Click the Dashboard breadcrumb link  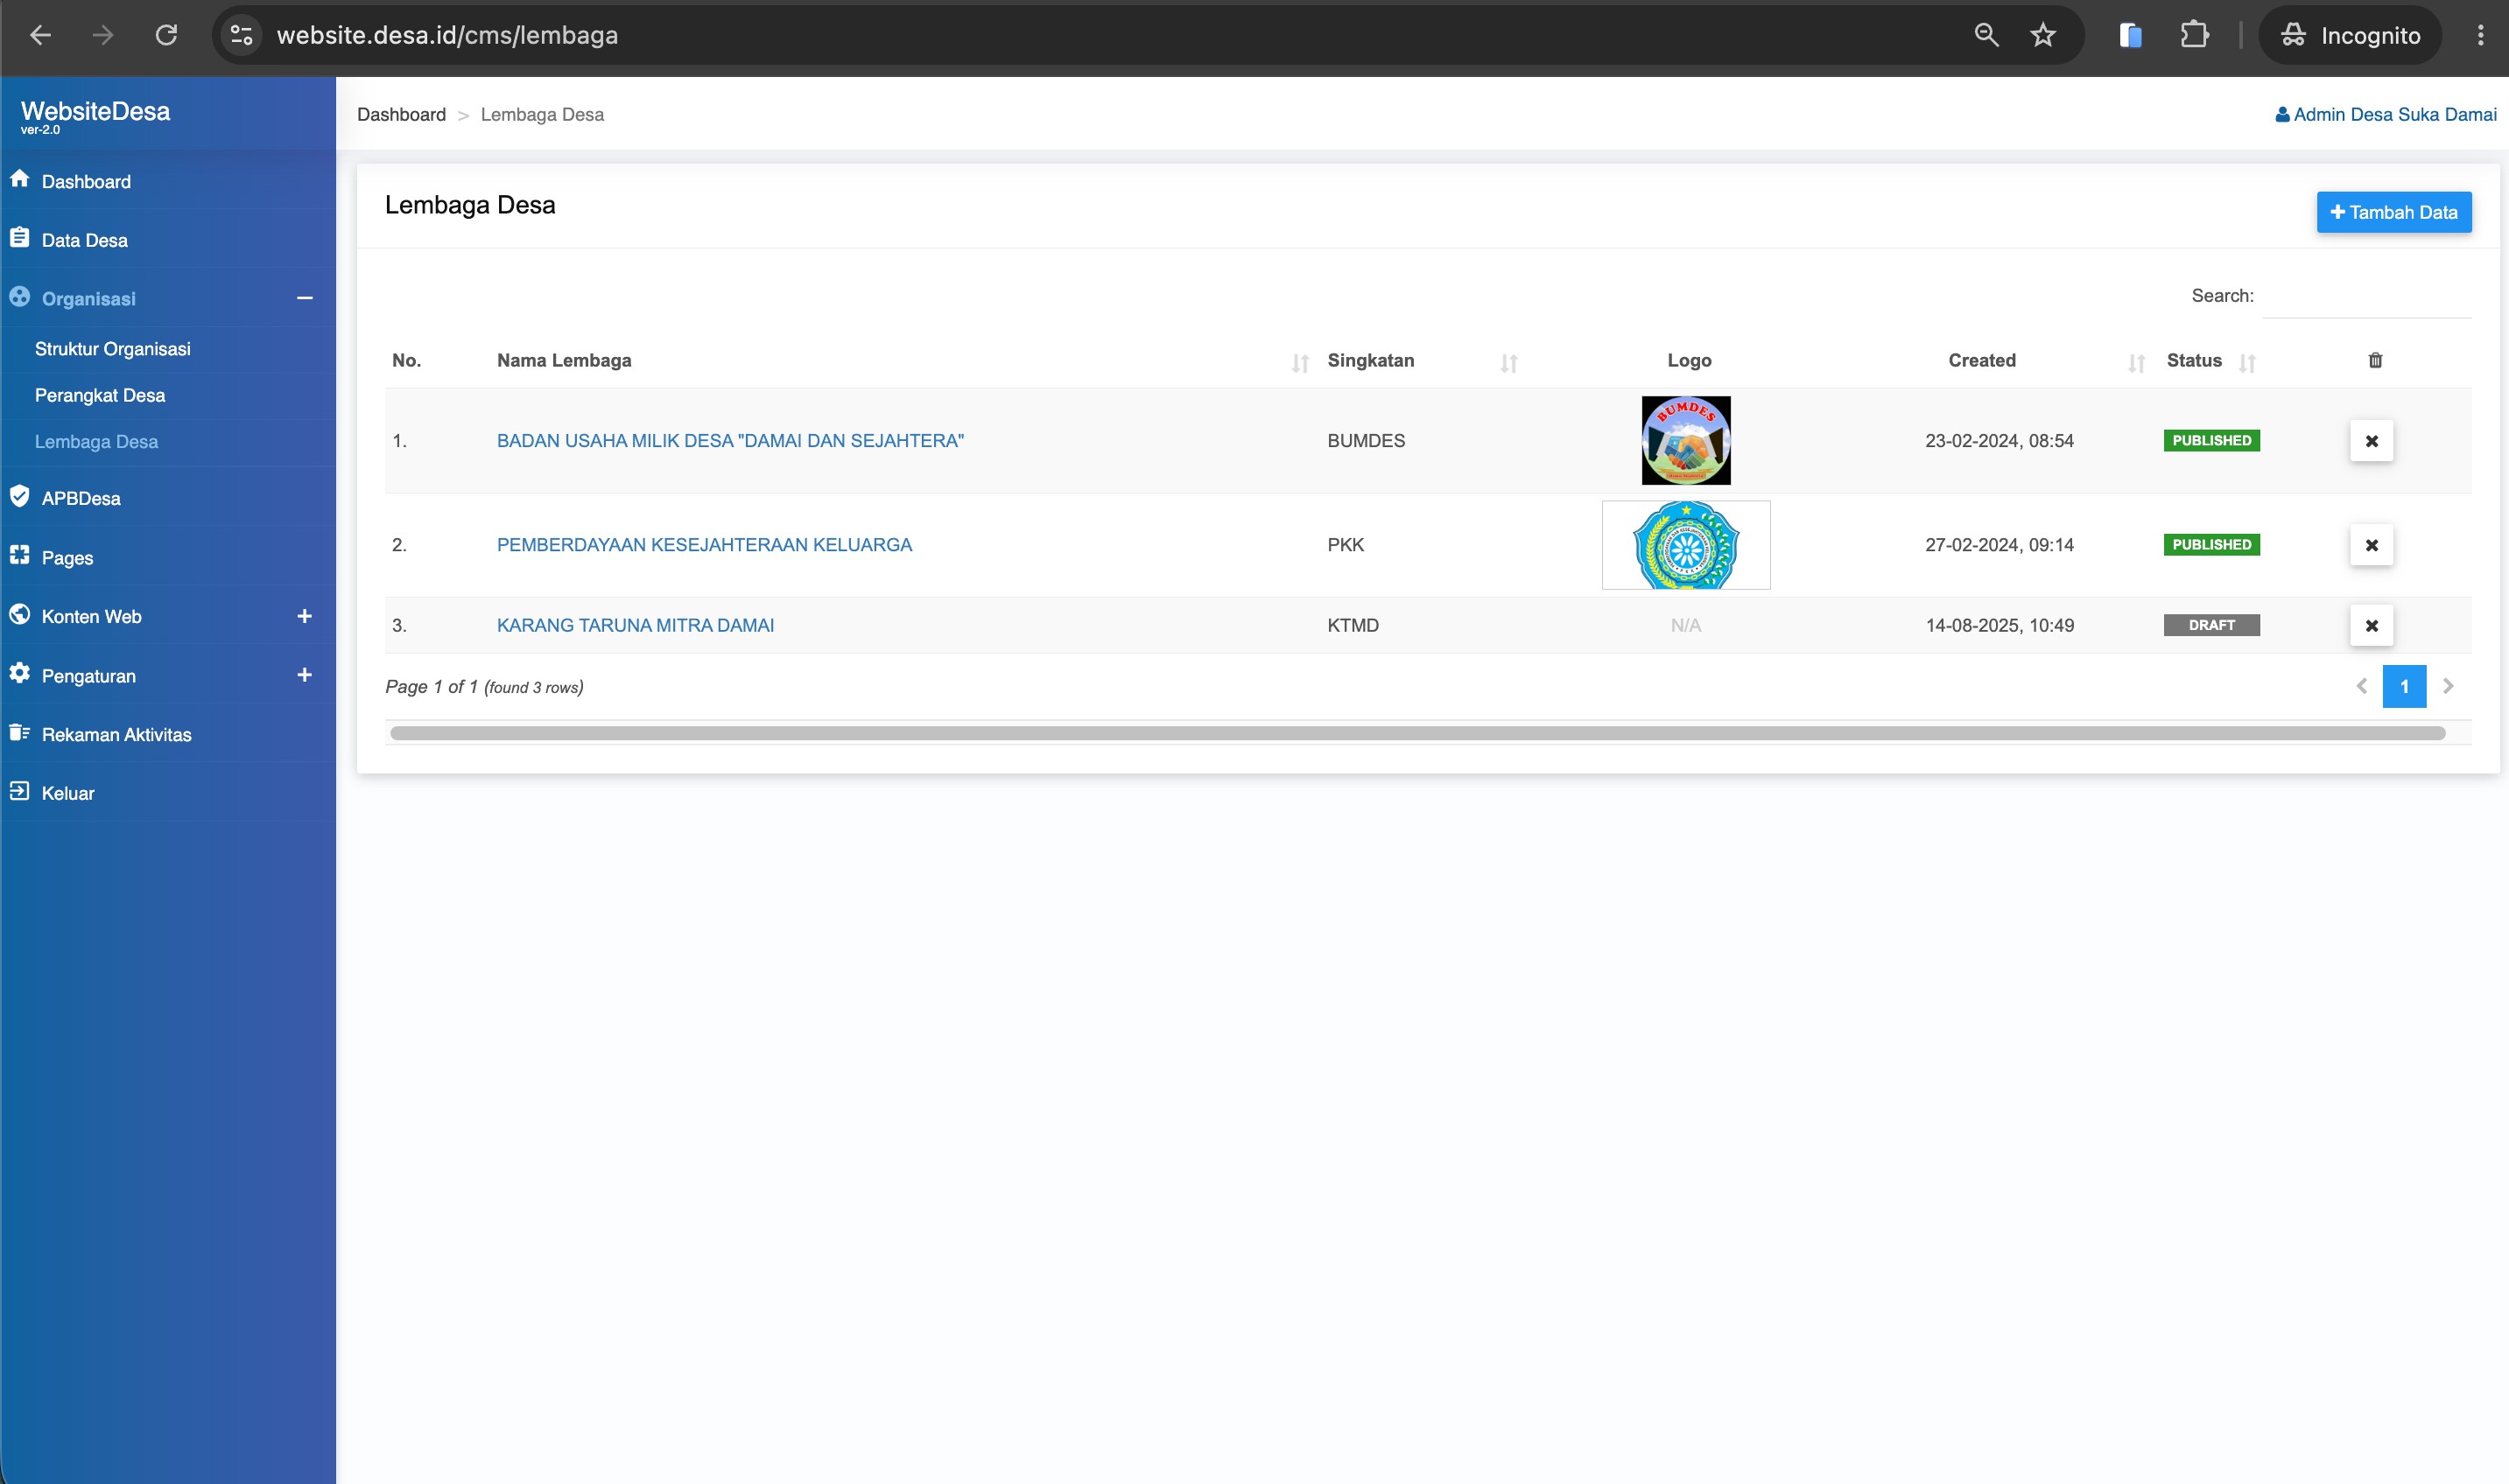401,114
